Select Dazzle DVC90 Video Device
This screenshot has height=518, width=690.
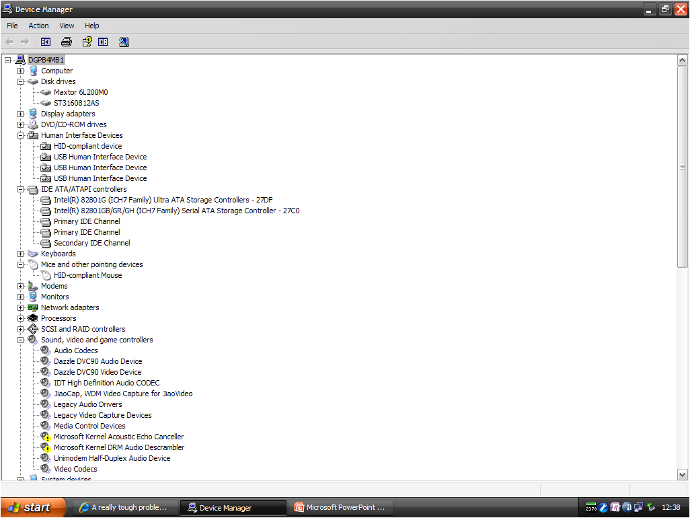[x=98, y=372]
